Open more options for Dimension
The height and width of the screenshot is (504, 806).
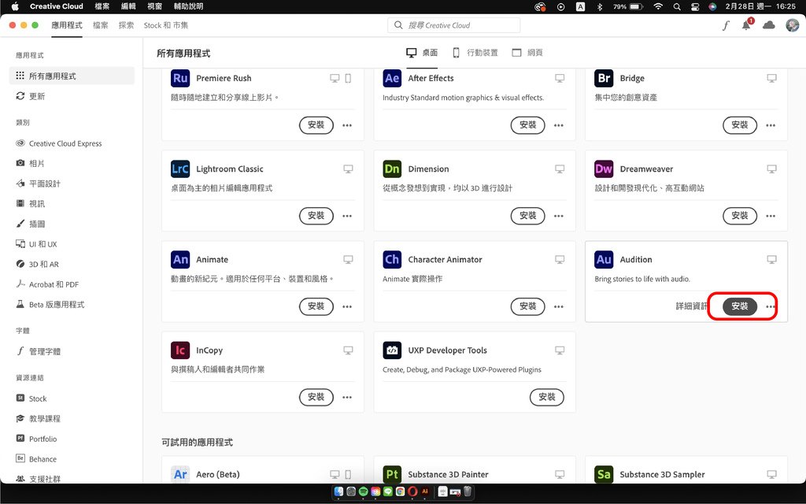click(x=559, y=216)
